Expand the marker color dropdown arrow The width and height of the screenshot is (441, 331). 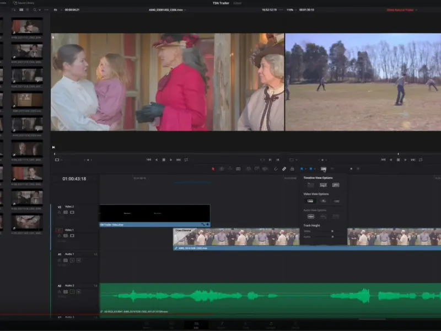tap(314, 169)
